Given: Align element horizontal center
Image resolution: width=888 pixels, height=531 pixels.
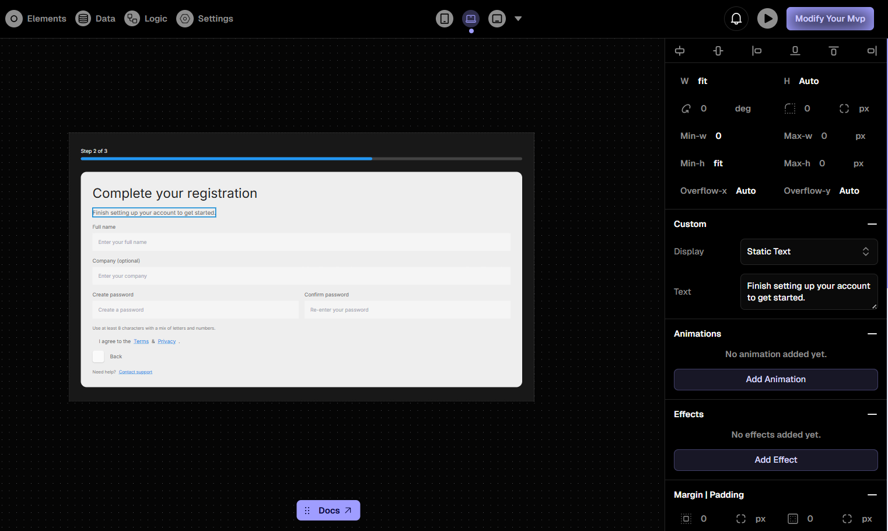Looking at the screenshot, I should click(680, 51).
